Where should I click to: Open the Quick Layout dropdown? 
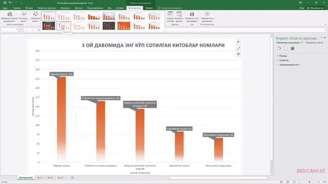[x=24, y=17]
